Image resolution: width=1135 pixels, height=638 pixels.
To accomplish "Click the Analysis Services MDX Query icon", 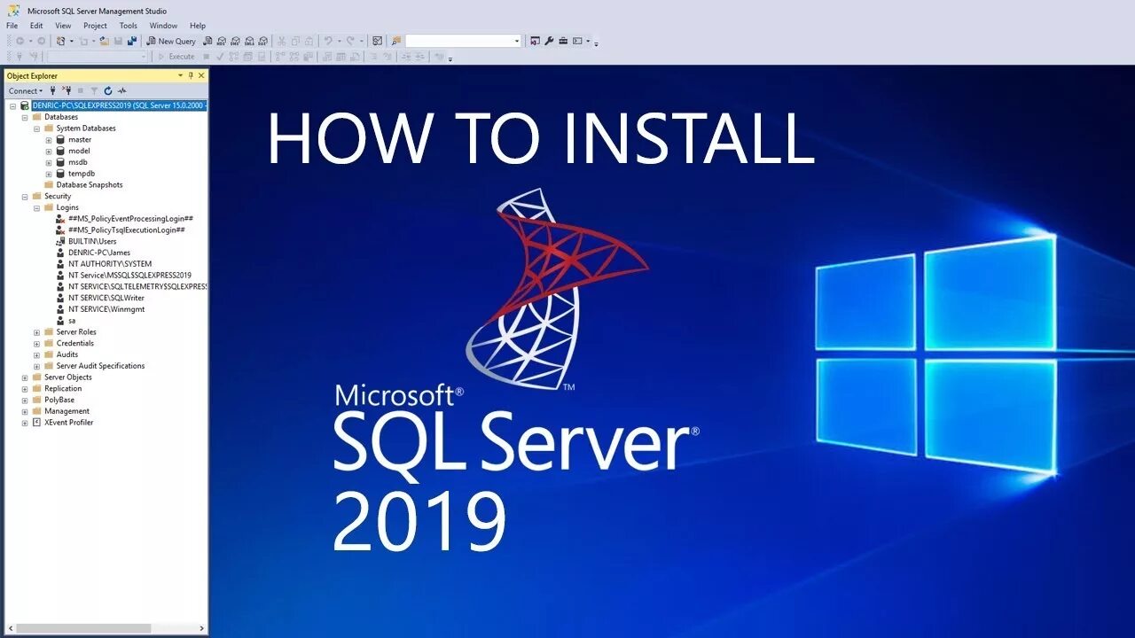I will tap(222, 41).
